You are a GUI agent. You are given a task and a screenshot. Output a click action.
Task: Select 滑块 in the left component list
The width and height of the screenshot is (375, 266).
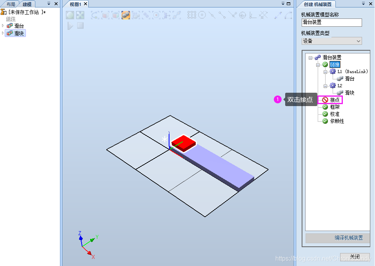pos(19,33)
